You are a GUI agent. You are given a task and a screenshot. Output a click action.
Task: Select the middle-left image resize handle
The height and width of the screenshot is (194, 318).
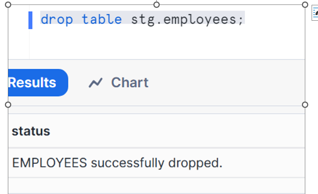(x=8, y=105)
